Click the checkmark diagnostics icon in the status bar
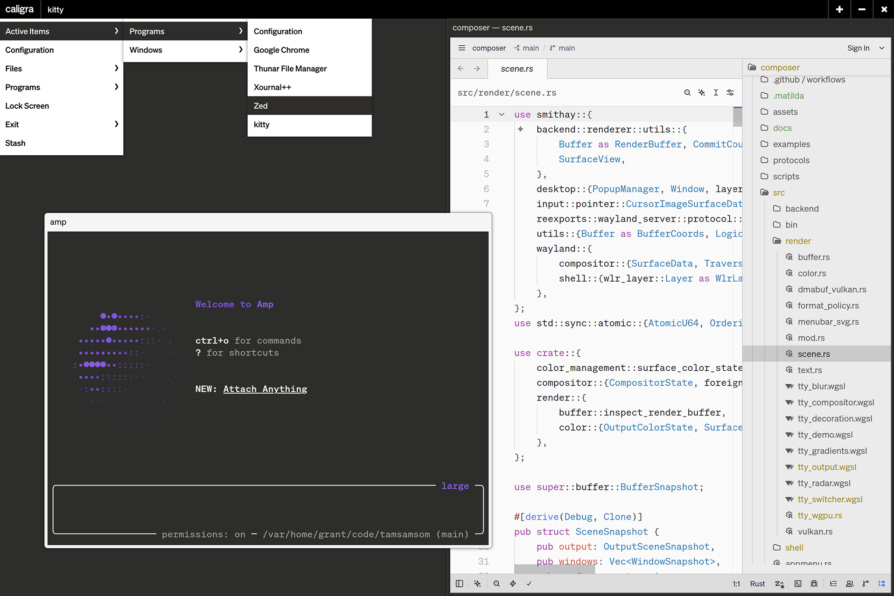This screenshot has width=894, height=596. [529, 583]
